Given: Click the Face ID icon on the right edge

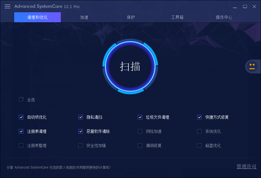Looking at the screenshot, I should [x=252, y=66].
